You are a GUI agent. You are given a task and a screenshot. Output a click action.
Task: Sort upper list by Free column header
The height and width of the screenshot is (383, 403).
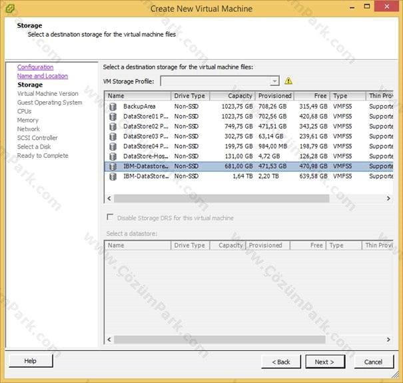312,96
